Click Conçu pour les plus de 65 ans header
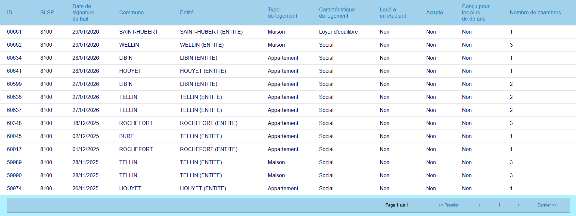Viewport: 576px width, 216px height. tap(475, 13)
